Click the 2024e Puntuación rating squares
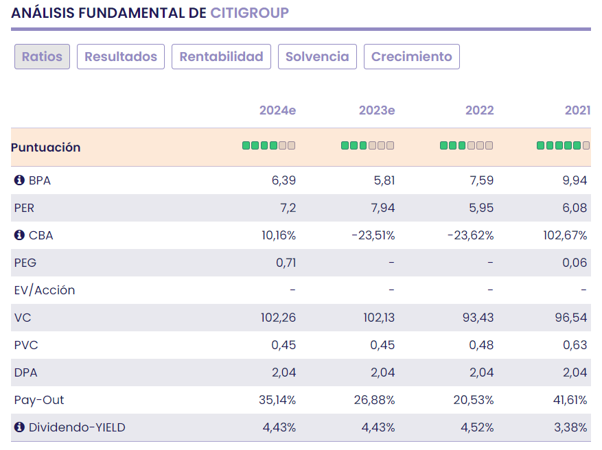This screenshot has width=602, height=450. click(268, 145)
